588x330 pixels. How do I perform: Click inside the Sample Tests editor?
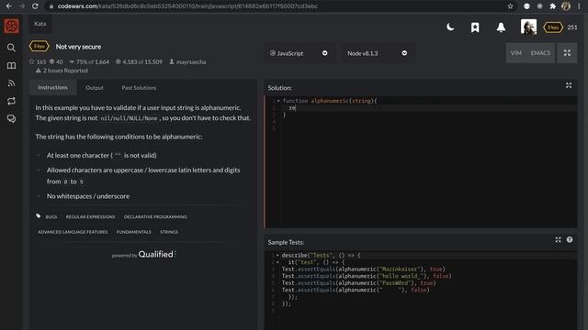(x=421, y=291)
